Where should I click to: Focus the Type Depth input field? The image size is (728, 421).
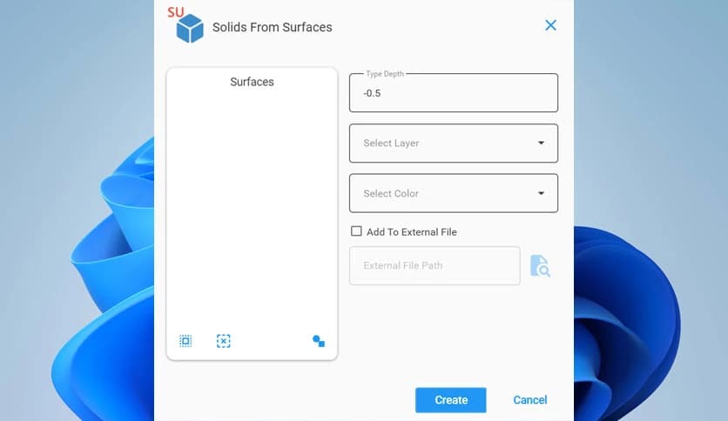click(453, 93)
